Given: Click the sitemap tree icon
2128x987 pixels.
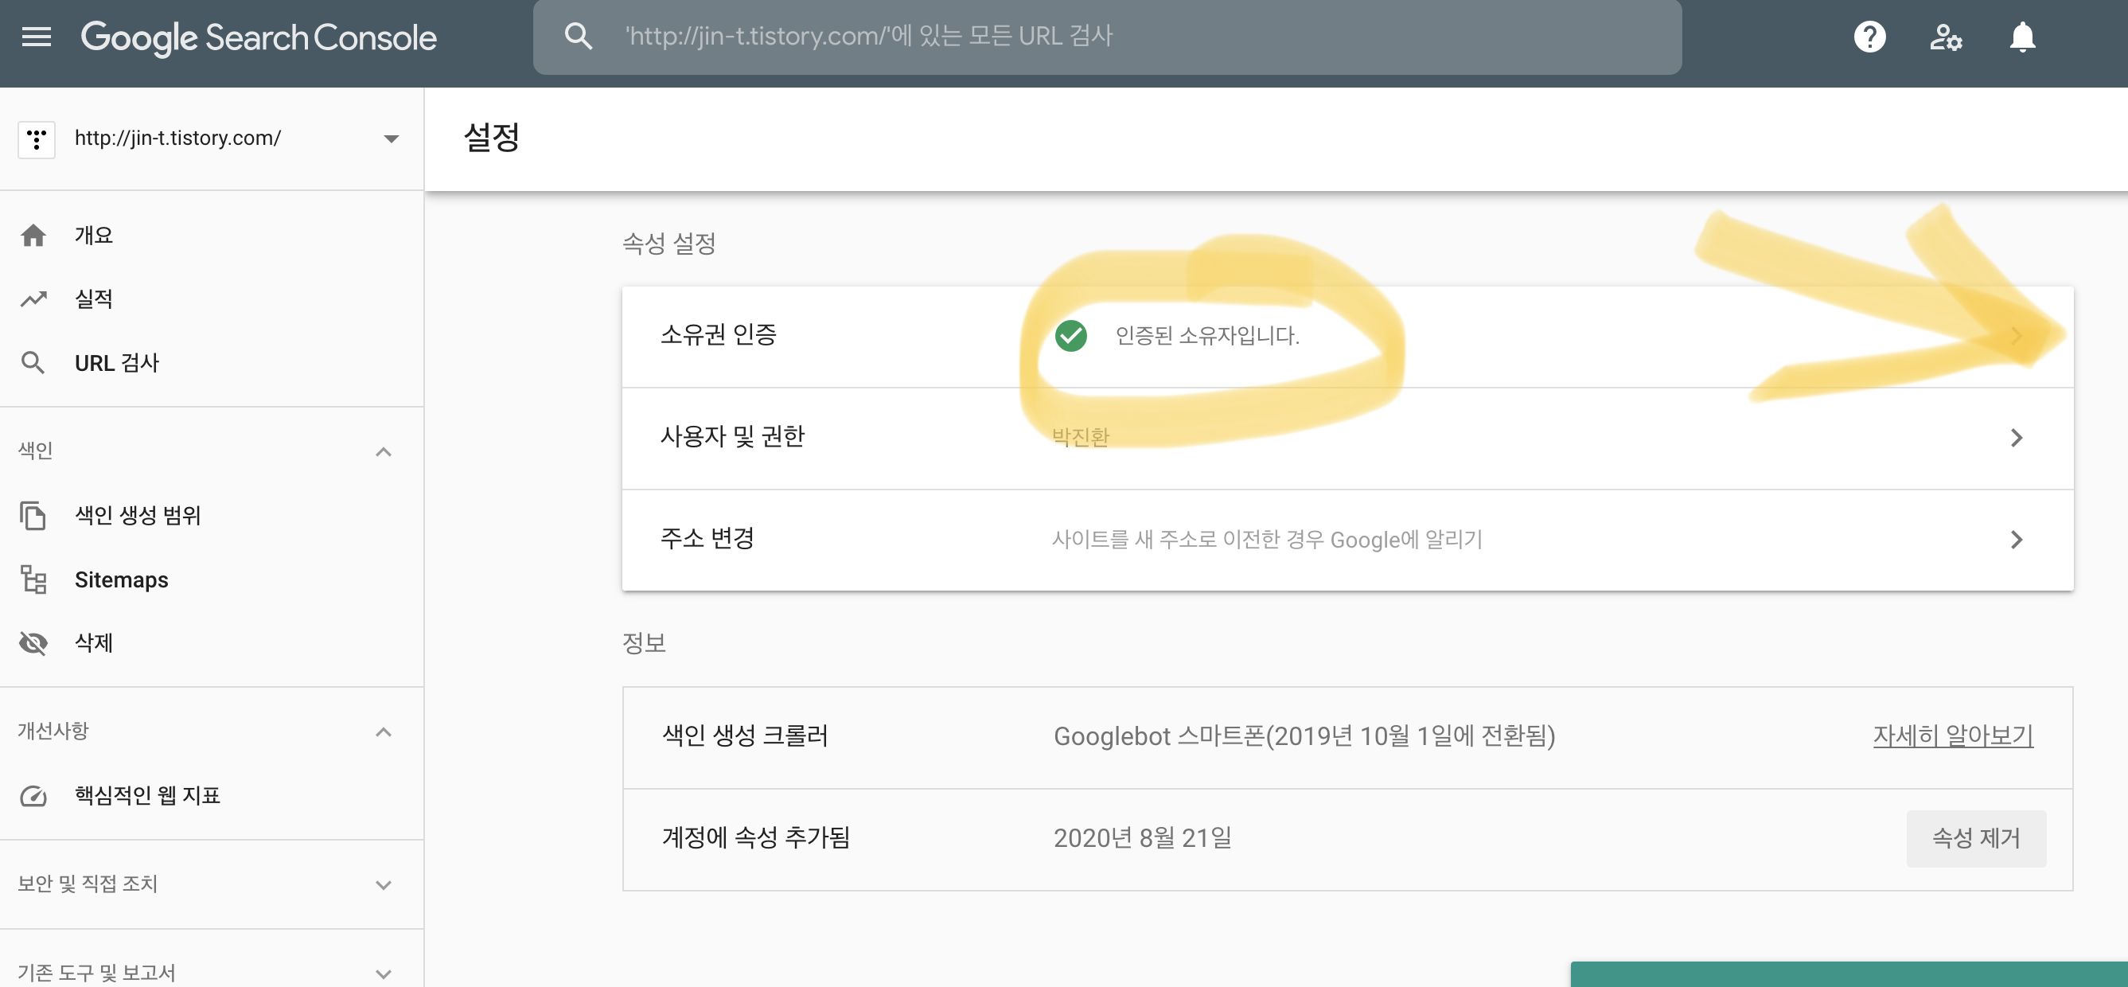Looking at the screenshot, I should (33, 579).
